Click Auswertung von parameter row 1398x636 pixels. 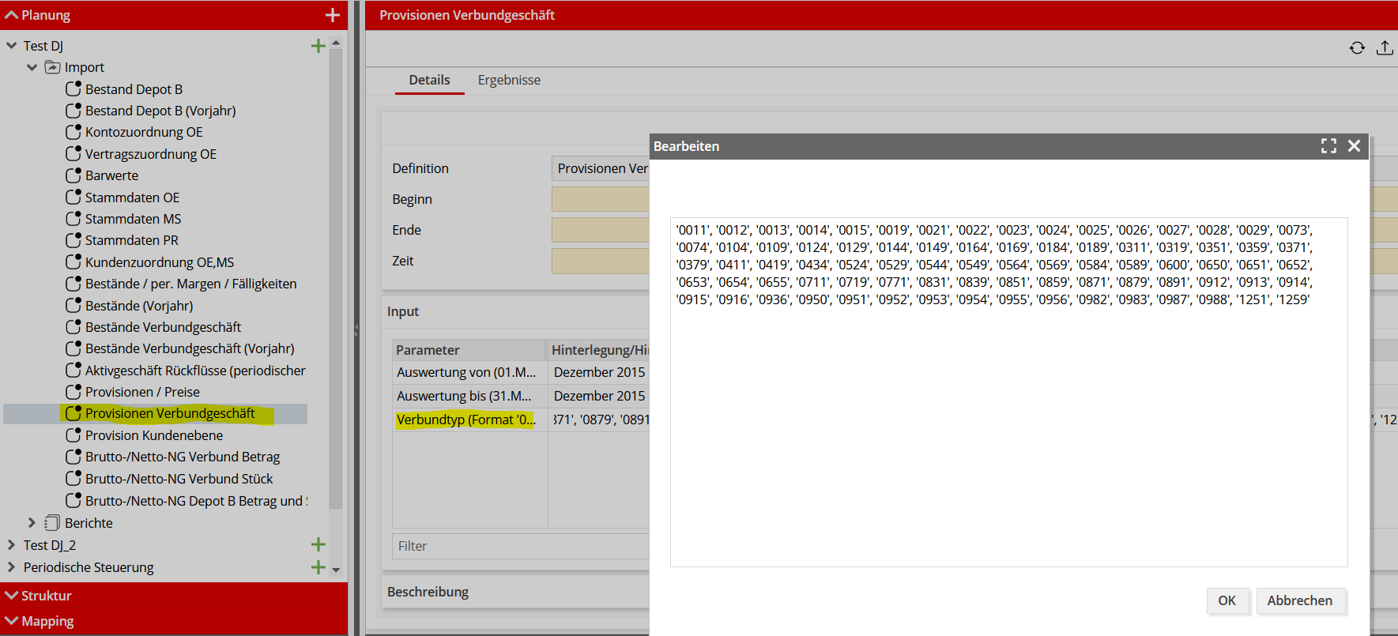point(466,372)
